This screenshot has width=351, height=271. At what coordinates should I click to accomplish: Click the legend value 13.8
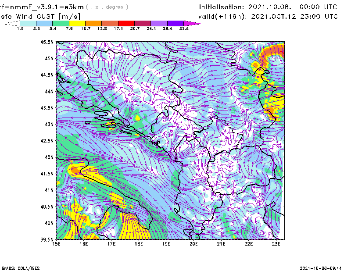click(x=102, y=29)
